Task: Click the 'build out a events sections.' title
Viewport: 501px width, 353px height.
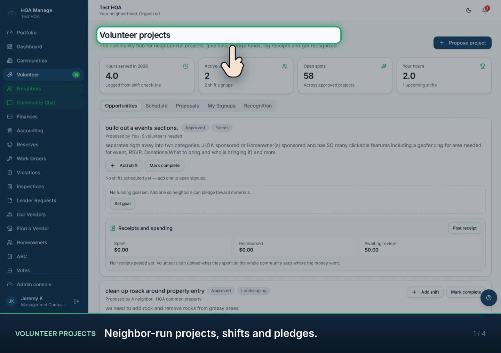Action: pos(142,128)
